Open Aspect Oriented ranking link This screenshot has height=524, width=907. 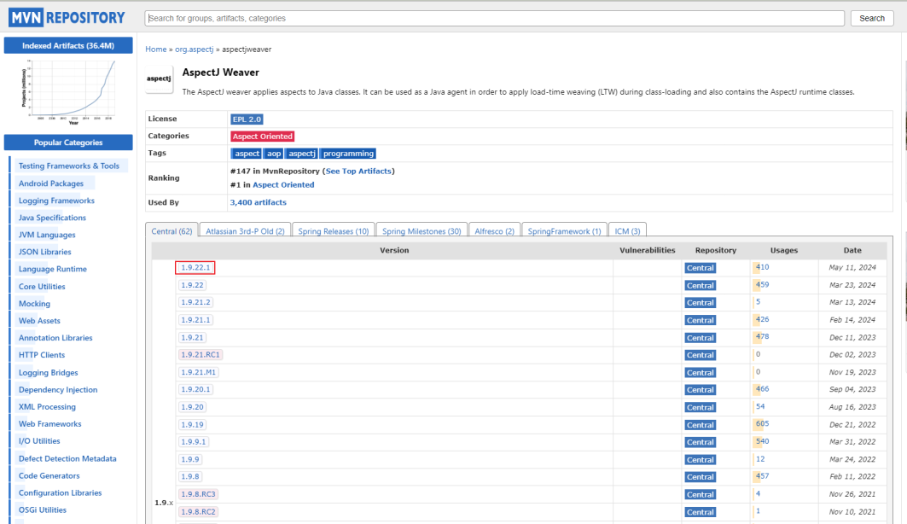pos(283,185)
